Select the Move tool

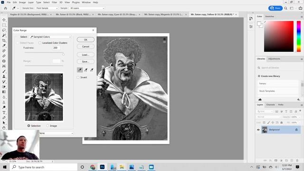[4, 20]
